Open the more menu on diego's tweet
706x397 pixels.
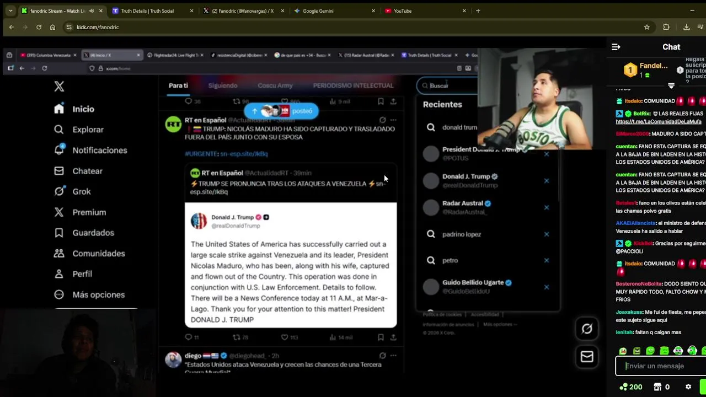pos(393,356)
